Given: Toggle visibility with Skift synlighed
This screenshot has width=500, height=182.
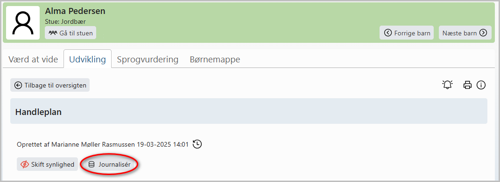Looking at the screenshot, I should [47, 164].
